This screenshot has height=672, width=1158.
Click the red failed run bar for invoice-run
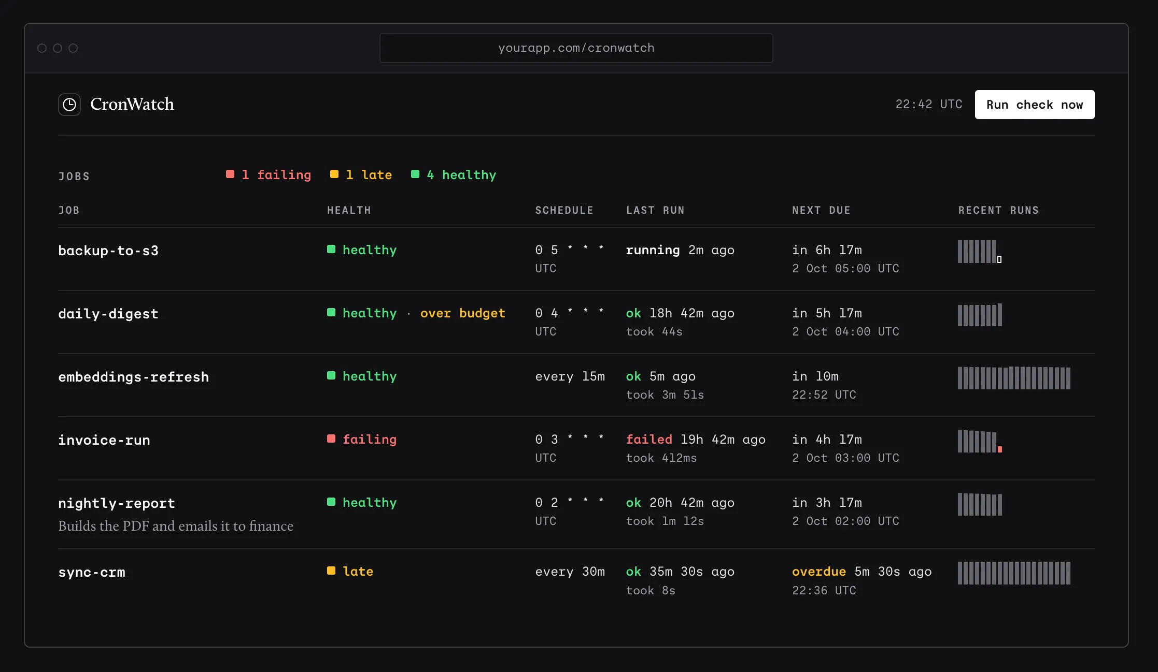tap(1000, 449)
